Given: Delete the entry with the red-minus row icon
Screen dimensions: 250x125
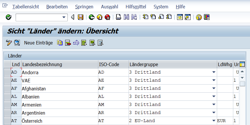Looking at the screenshot, I should coord(68,43).
